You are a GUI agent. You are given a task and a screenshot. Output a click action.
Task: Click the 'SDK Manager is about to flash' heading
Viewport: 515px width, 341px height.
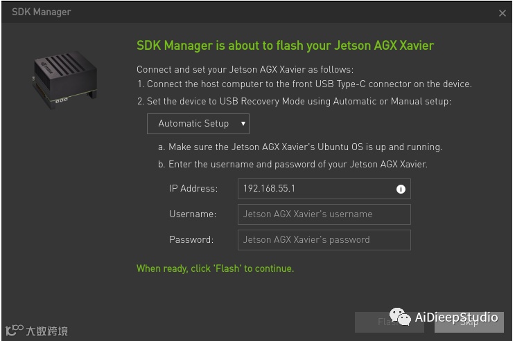point(285,46)
